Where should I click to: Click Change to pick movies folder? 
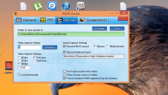pyautogui.click(x=99, y=28)
